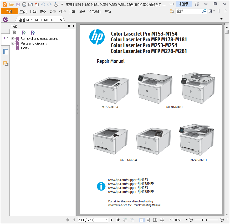Viewport: 230px width, 224px height.
Task: Open the customize quick access toolbar dropdown
Action: pyautogui.click(x=62, y=4)
